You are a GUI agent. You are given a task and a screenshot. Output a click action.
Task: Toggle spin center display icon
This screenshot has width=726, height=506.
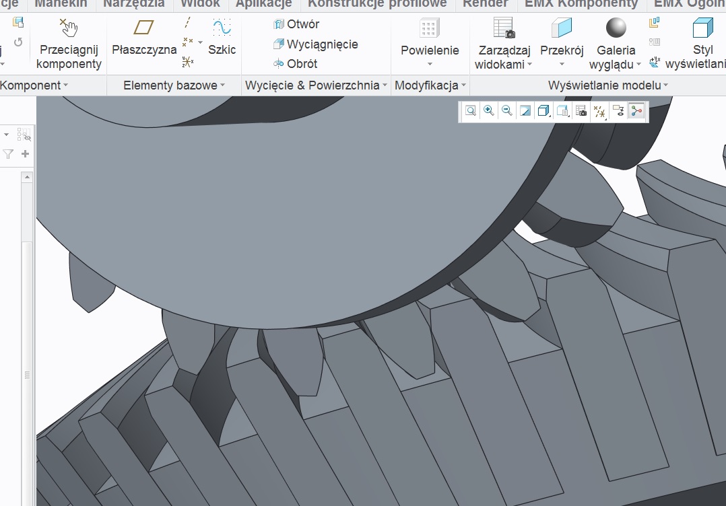click(x=636, y=111)
